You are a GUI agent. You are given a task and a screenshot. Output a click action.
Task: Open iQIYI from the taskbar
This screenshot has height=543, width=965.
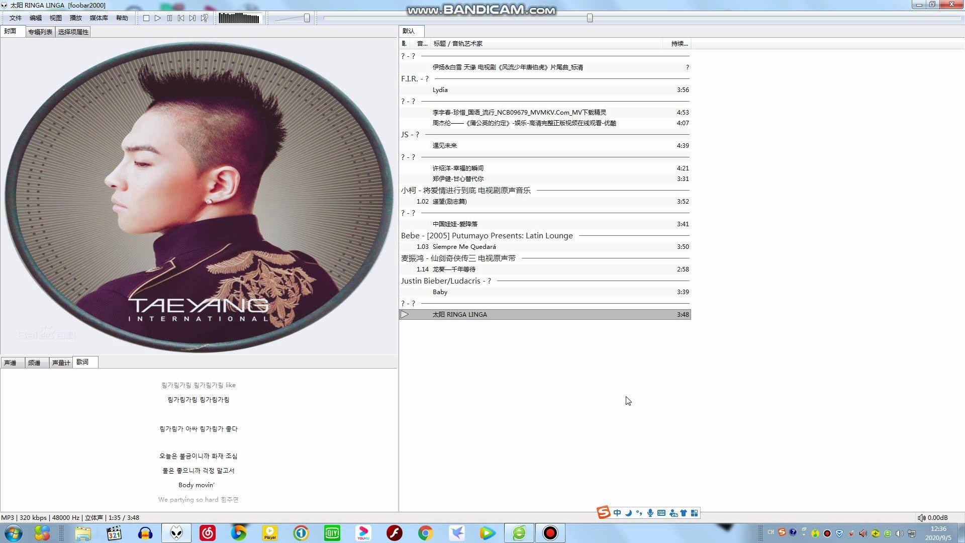(x=332, y=533)
